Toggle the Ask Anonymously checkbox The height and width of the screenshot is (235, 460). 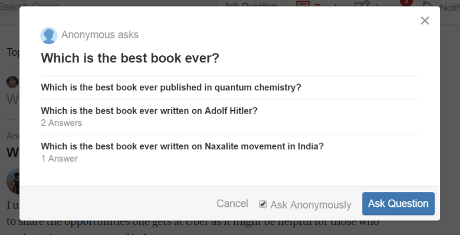click(263, 204)
